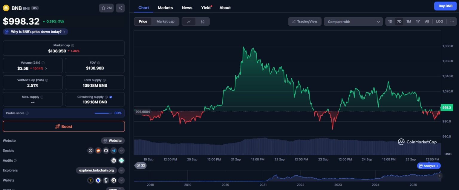
Task: Expand the Wallets list chevron
Action: tap(121, 180)
